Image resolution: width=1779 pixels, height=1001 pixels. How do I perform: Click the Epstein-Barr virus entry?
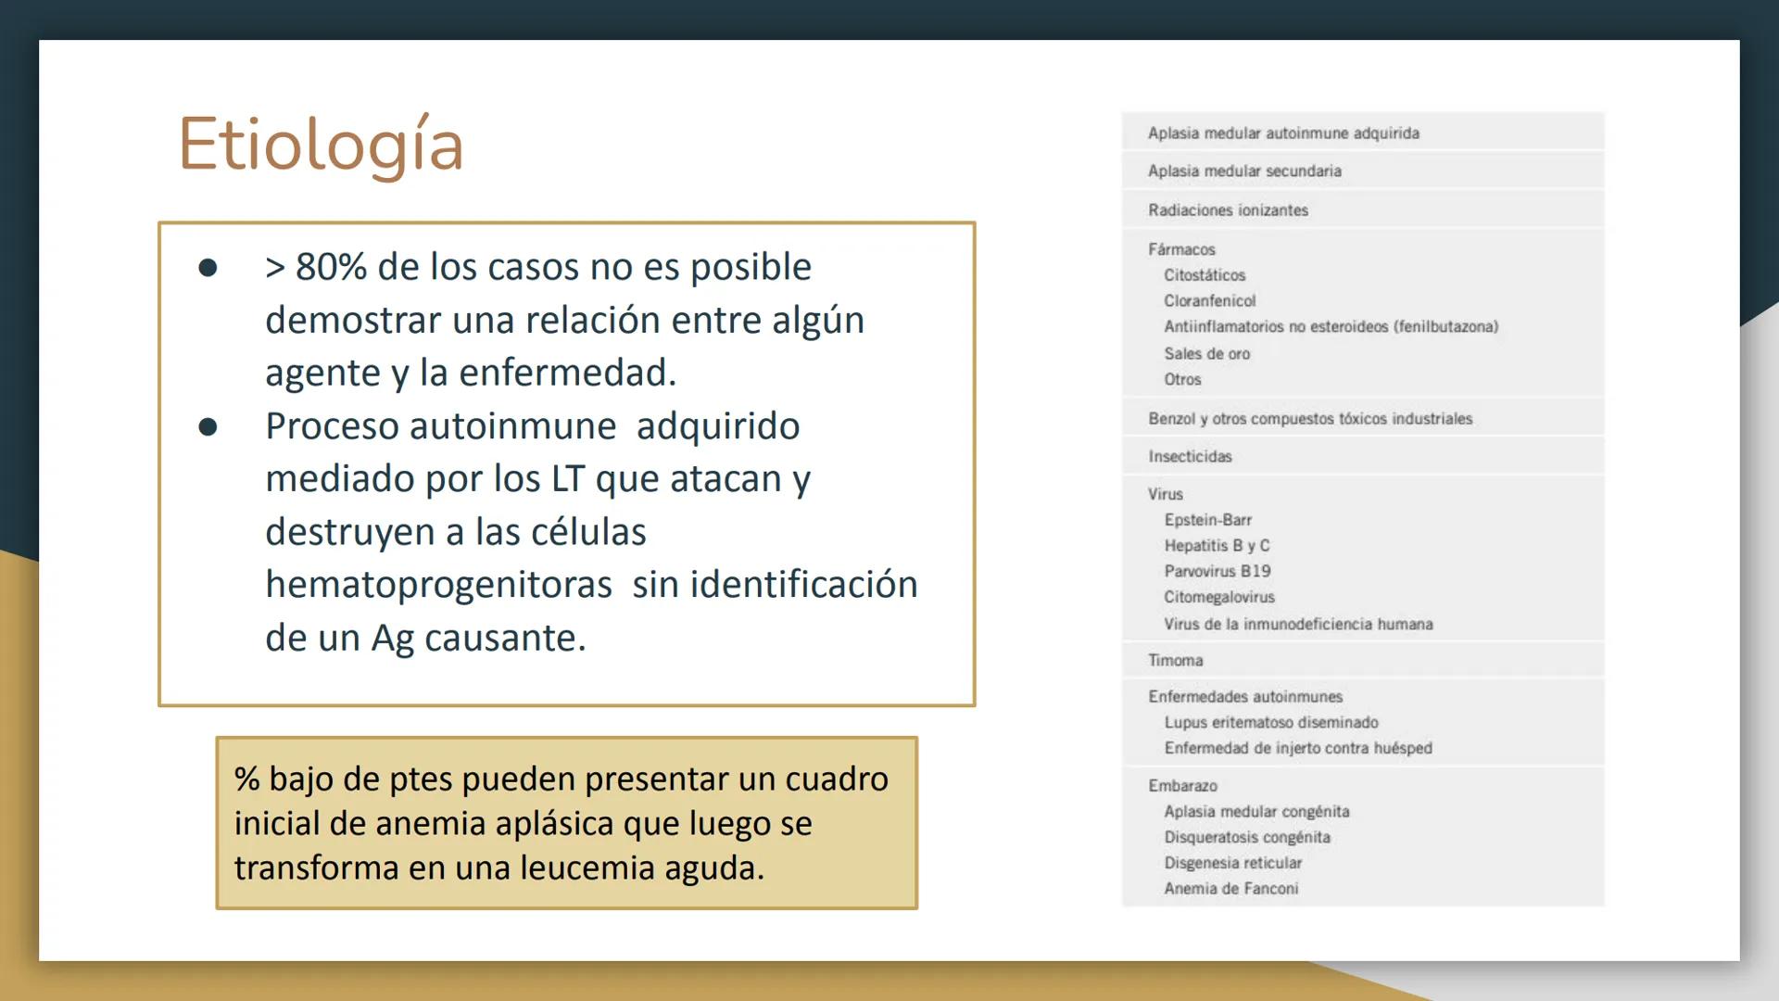tap(1207, 520)
